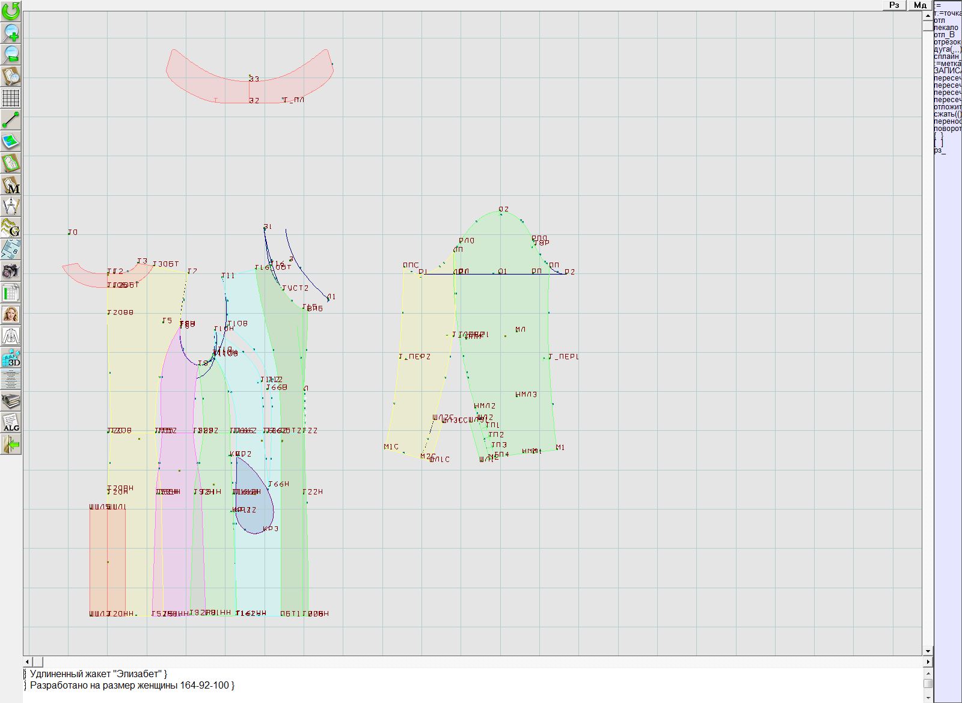Open the green spreadsheet table icon

[x=11, y=293]
